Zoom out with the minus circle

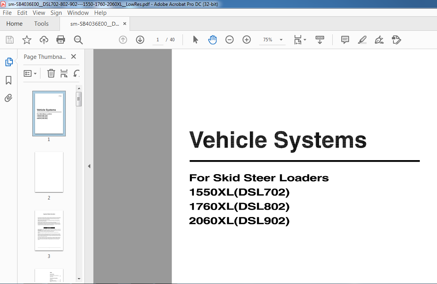[x=229, y=40]
